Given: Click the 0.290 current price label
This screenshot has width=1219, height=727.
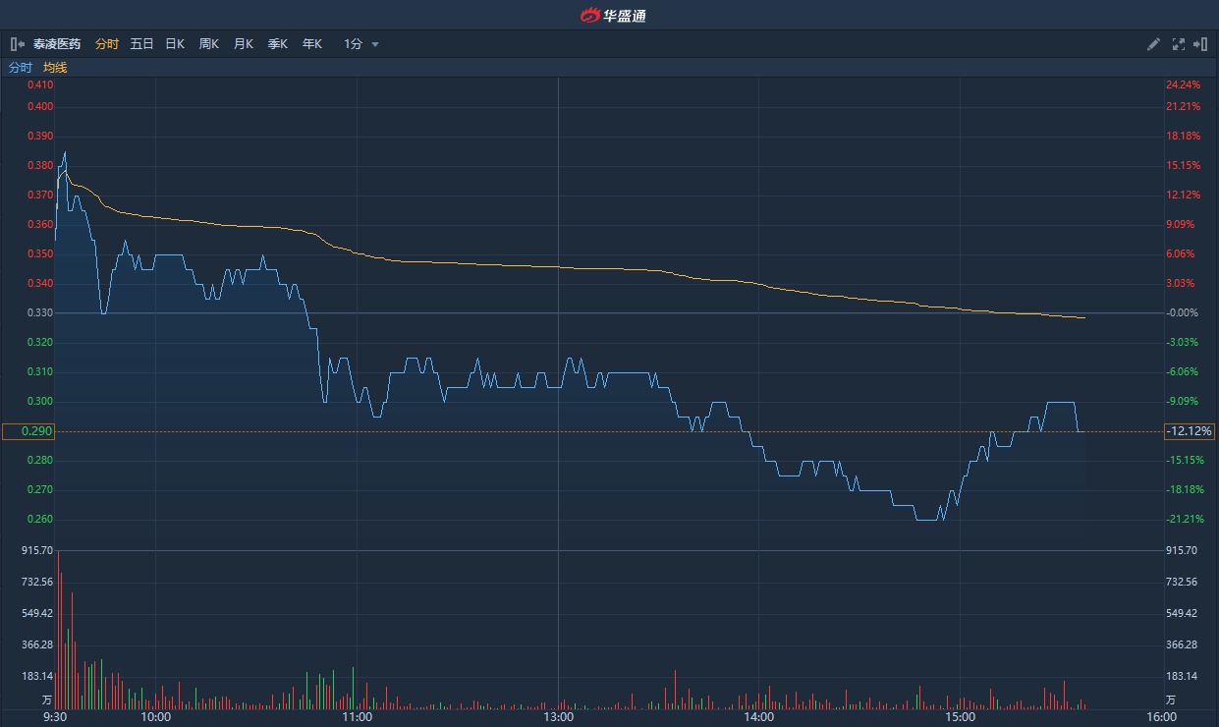Looking at the screenshot, I should point(28,431).
